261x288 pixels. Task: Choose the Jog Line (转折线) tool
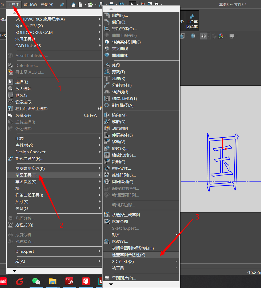click(141, 92)
